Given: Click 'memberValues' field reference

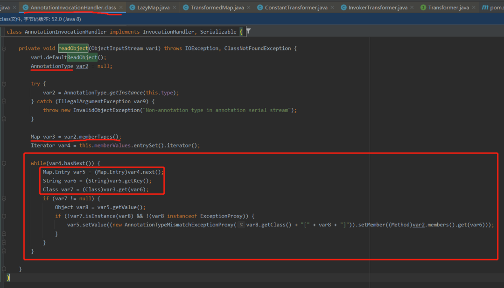Looking at the screenshot, I should pos(112,145).
